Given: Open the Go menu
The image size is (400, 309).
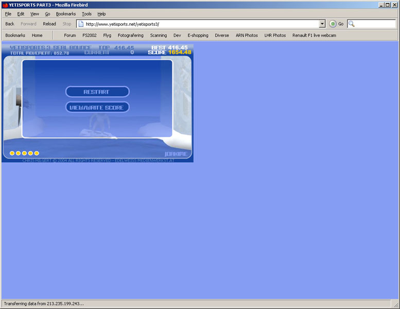Looking at the screenshot, I should click(47, 14).
